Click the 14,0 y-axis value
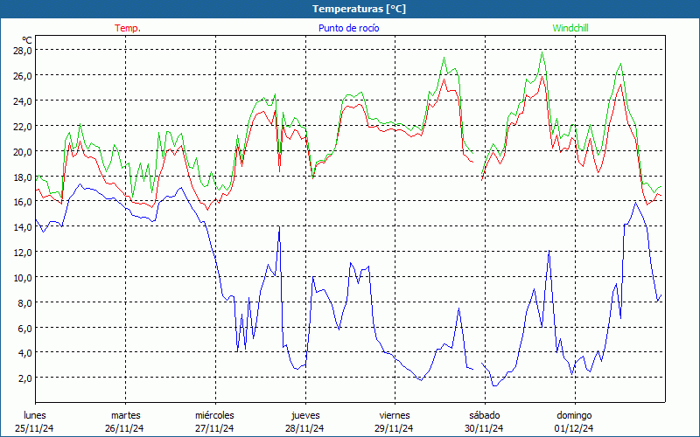Viewport: 700px width, 437px height. [23, 227]
